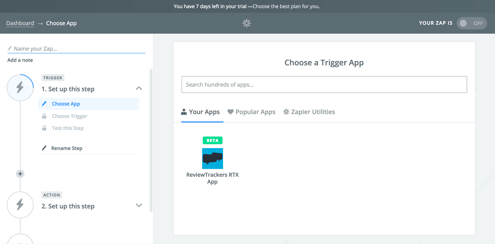Image resolution: width=495 pixels, height=244 pixels.
Task: Click the pencil icon beside Choose App
Action: pyautogui.click(x=44, y=104)
